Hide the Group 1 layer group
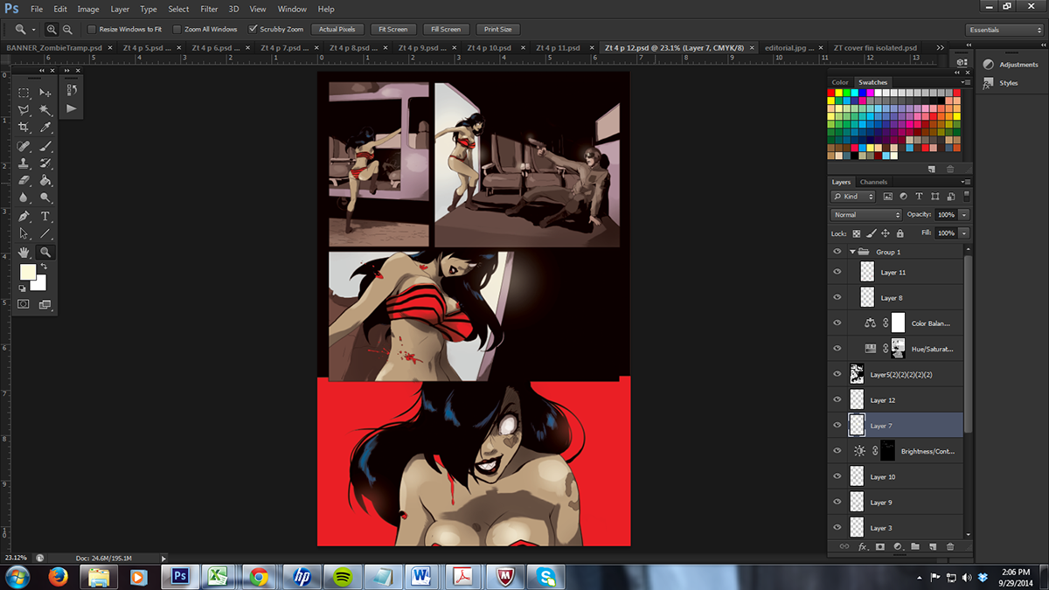Screen dimensions: 1049x590 [837, 252]
